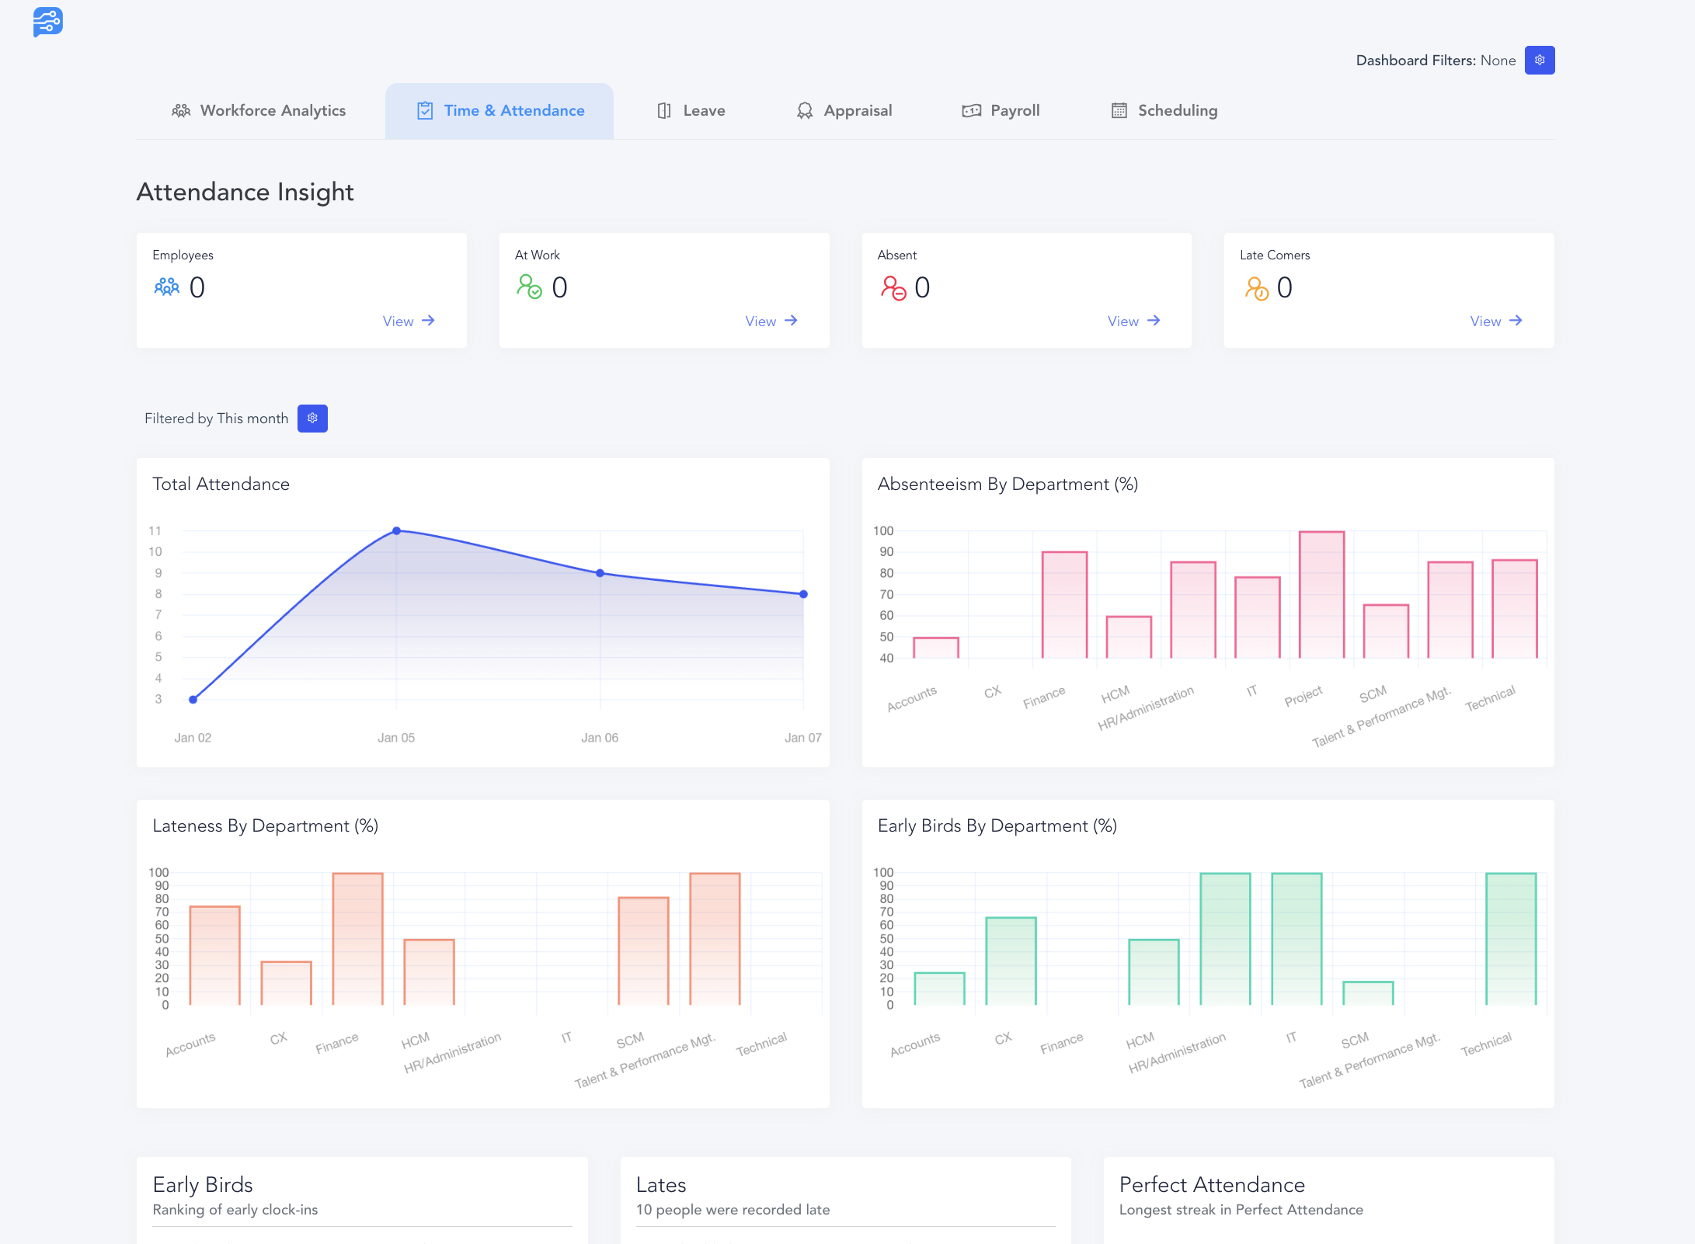Switch to the Leave tab
The image size is (1695, 1244).
[690, 110]
